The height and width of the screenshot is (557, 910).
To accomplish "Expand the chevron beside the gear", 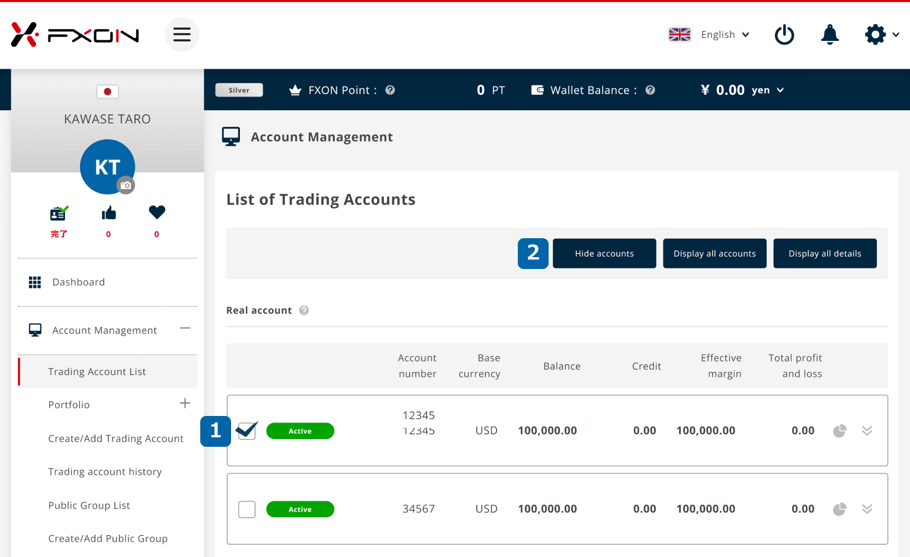I will coord(896,34).
